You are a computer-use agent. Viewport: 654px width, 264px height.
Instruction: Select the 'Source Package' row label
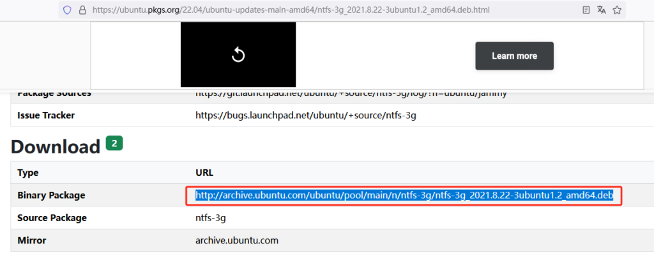coord(52,217)
